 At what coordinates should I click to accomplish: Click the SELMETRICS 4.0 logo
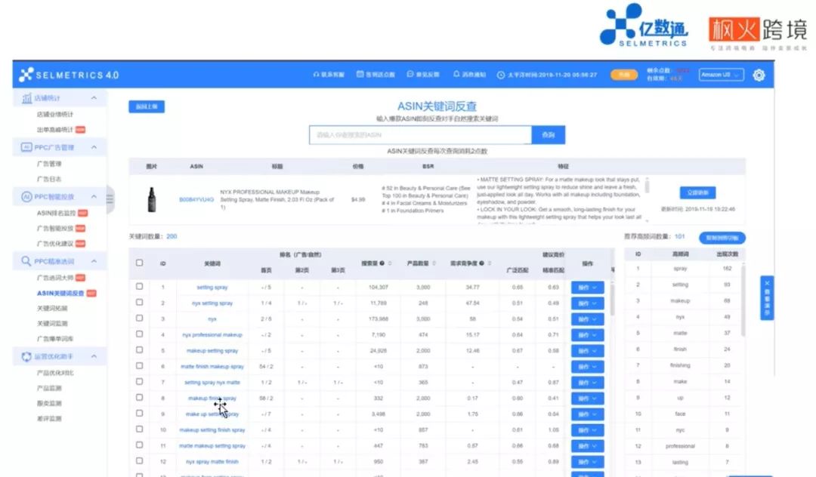click(69, 75)
